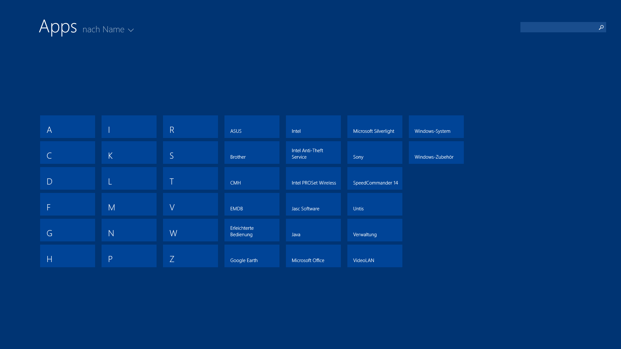Open the Windows-System group tile
621x349 pixels.
[436, 127]
